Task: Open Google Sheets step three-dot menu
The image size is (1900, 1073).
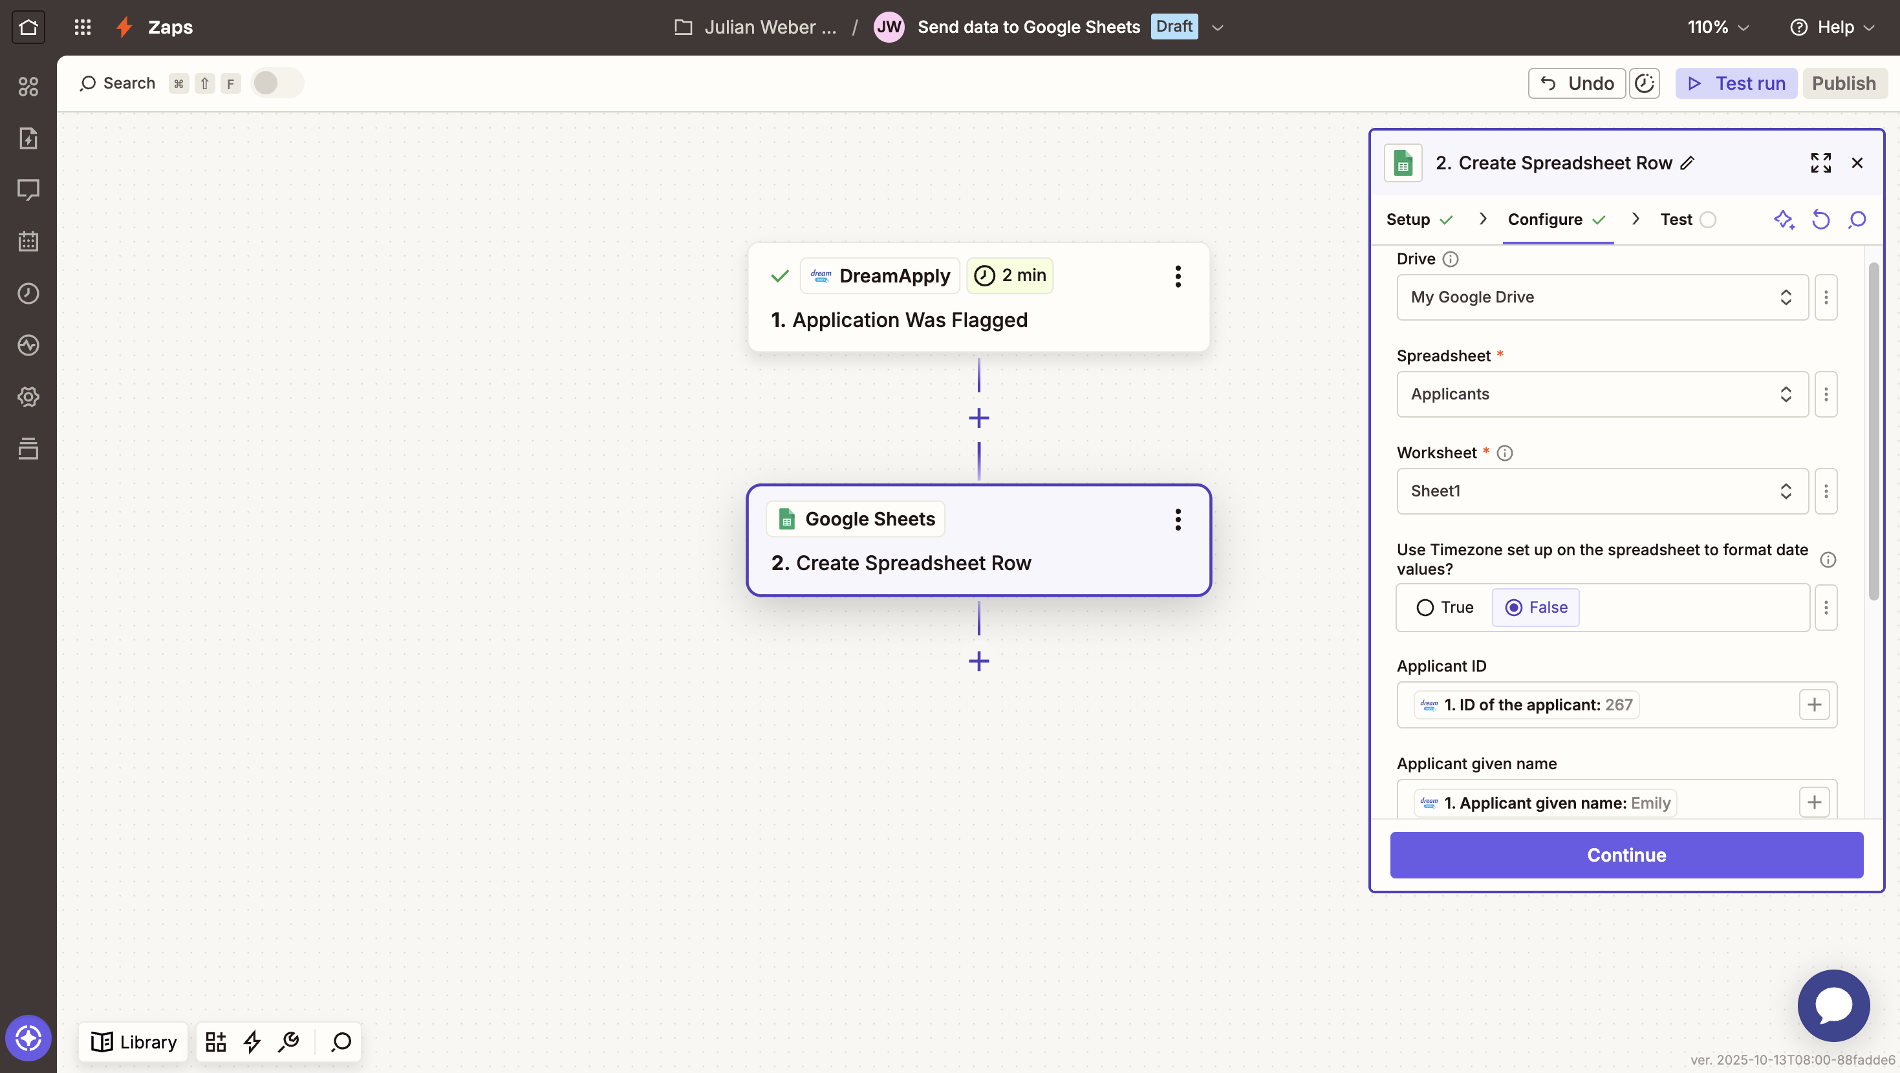Action: [1178, 519]
